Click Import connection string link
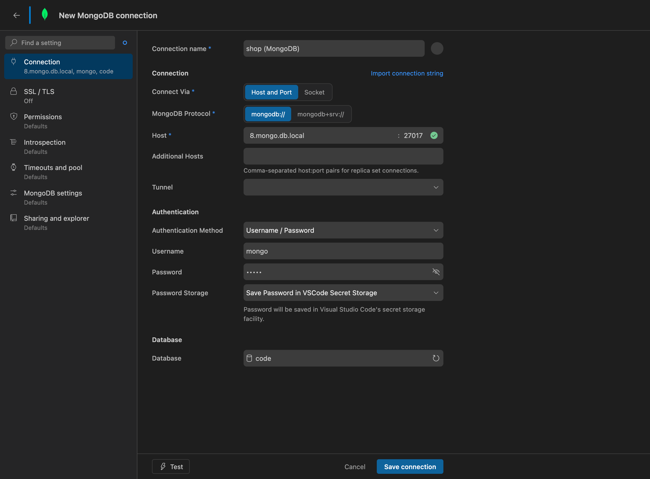Image resolution: width=650 pixels, height=479 pixels. [407, 73]
